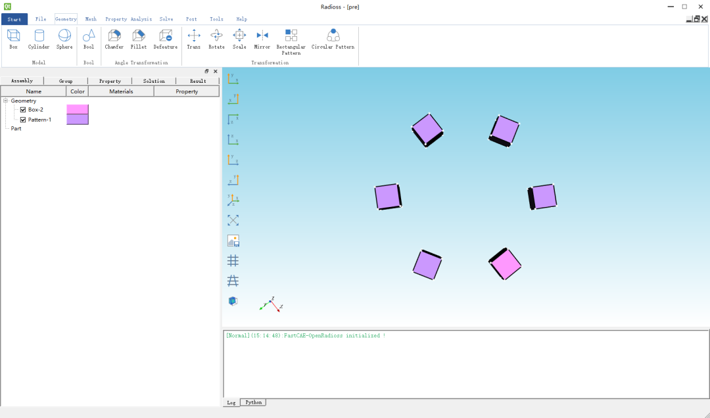Click the perspective grid icon
710x418 pixels.
tap(233, 281)
